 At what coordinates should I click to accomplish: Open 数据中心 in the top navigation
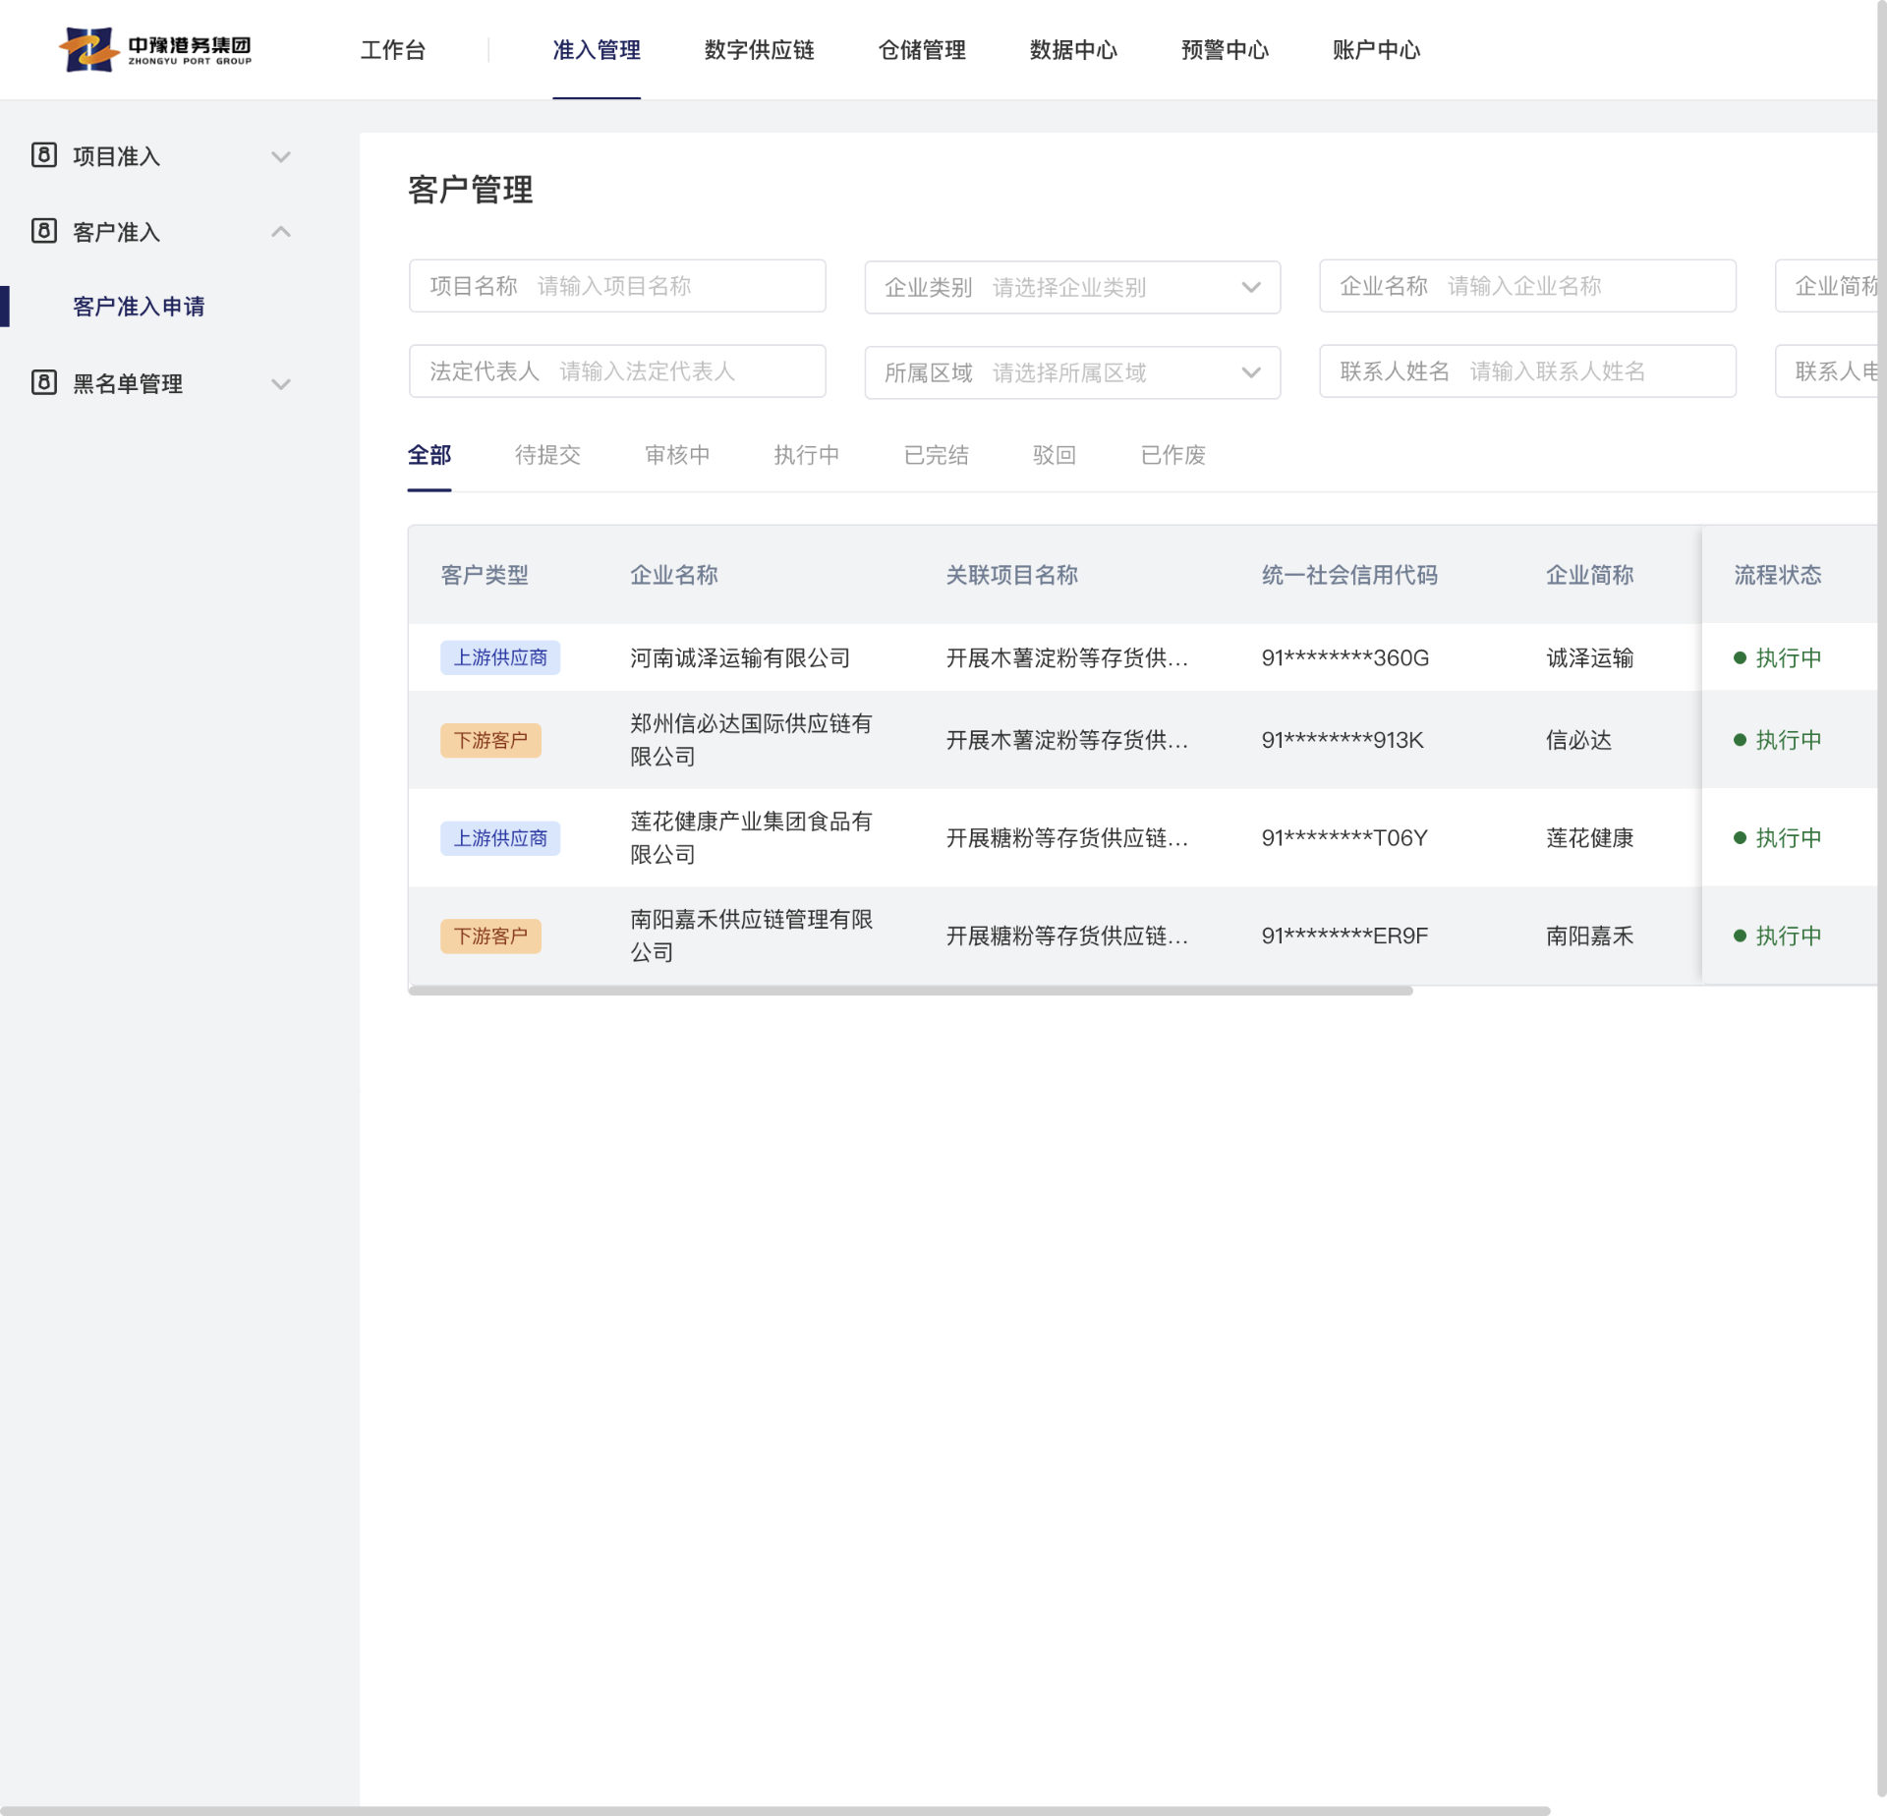(x=1073, y=50)
